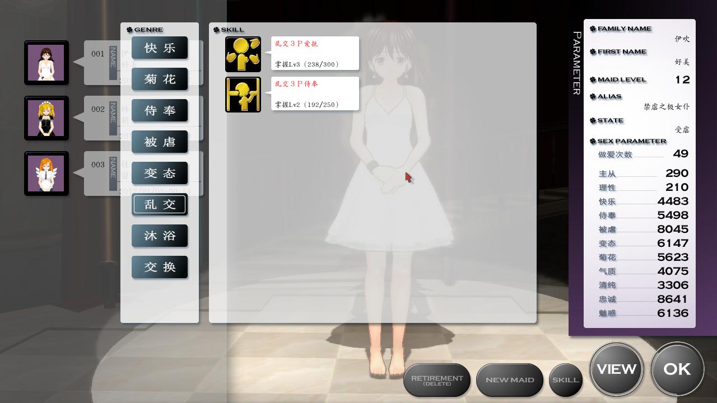Click the FAMILY NAME value 伊吹
Image resolution: width=717 pixels, height=403 pixels.
(x=682, y=39)
